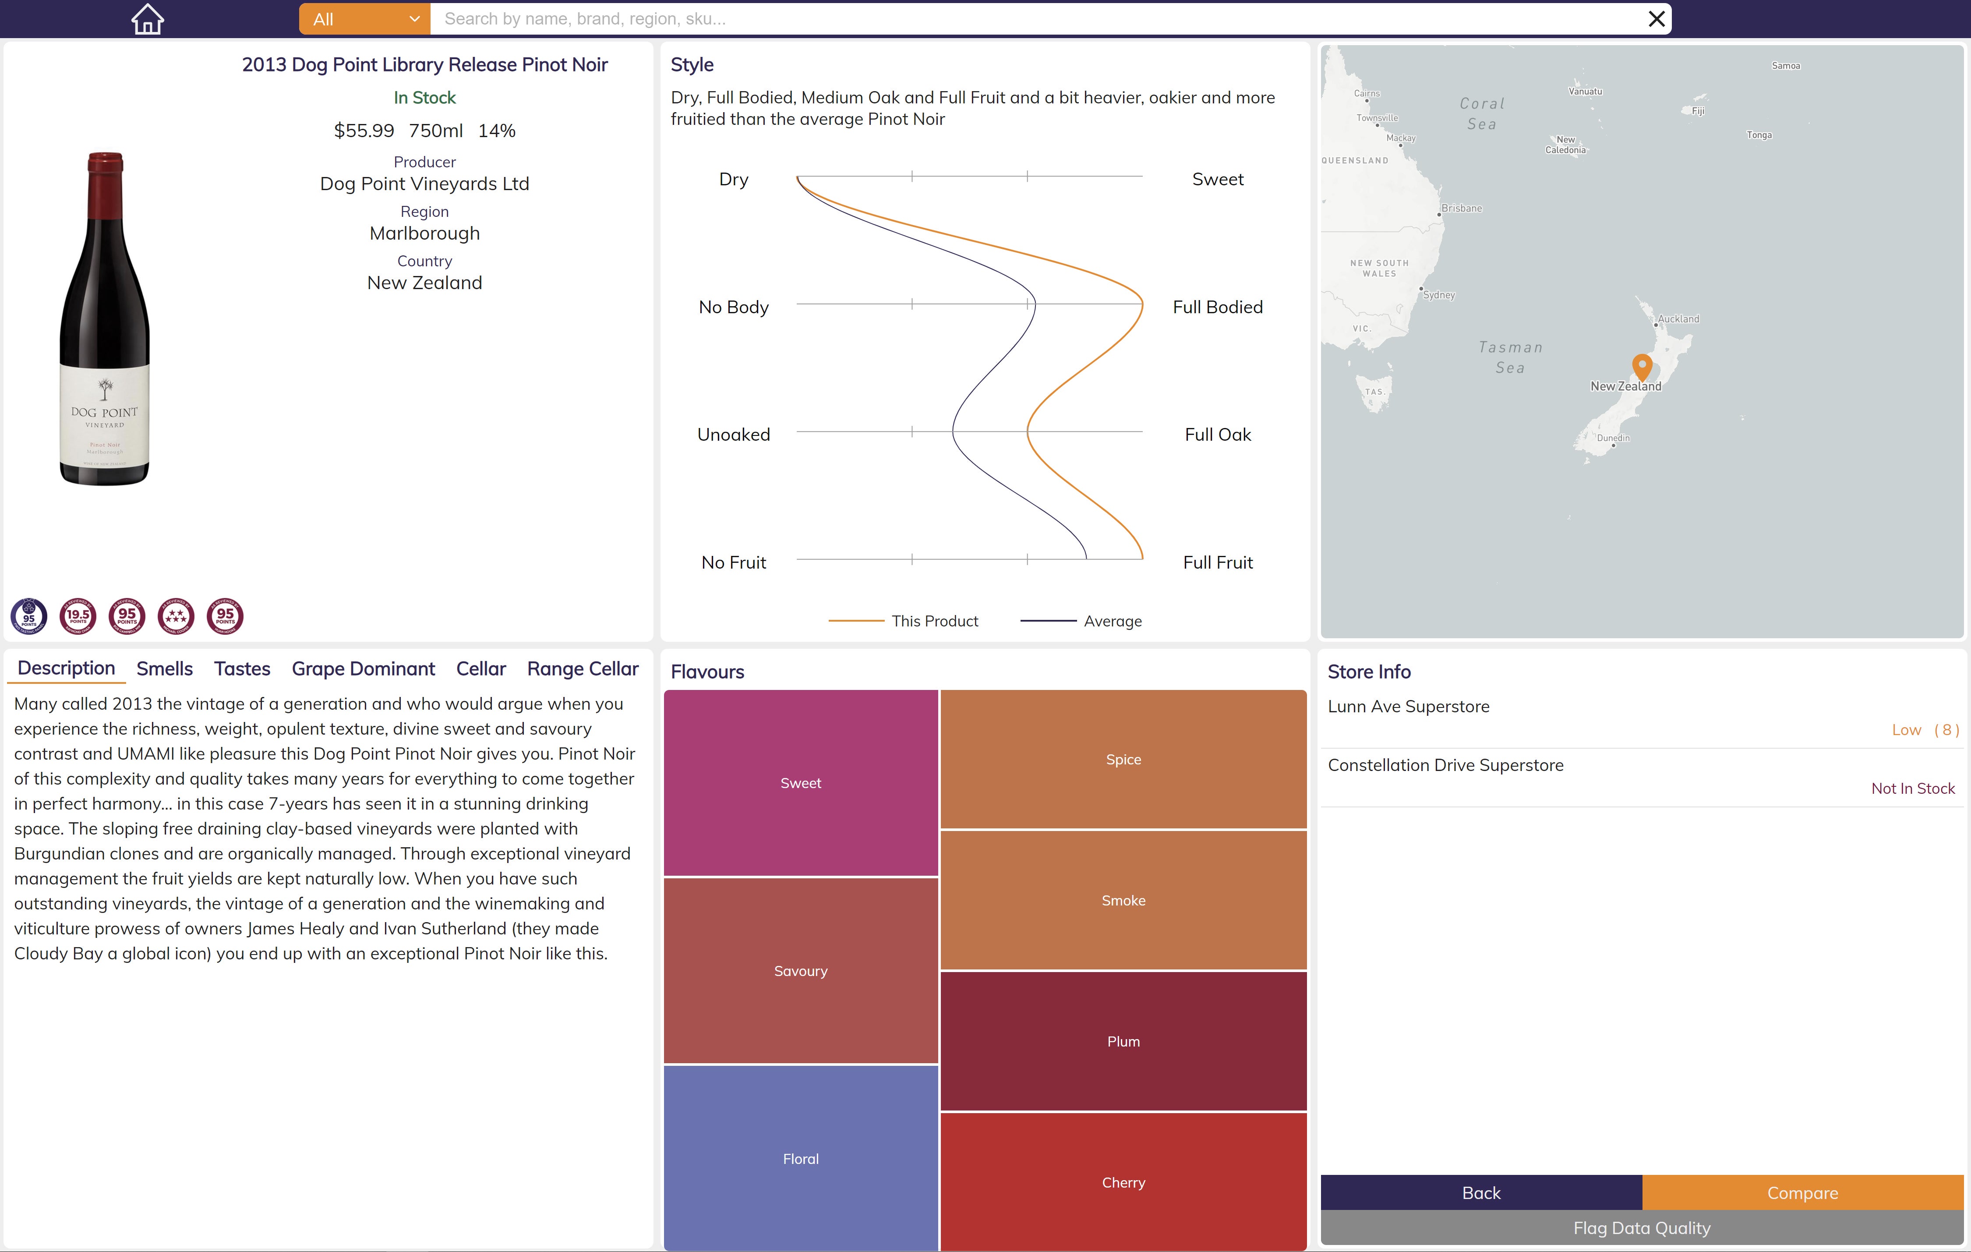Click the 'Full Fruit' axis label
The image size is (1971, 1252).
coord(1217,562)
